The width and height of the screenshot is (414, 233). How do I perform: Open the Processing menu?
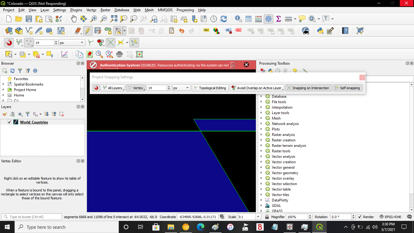185,10
